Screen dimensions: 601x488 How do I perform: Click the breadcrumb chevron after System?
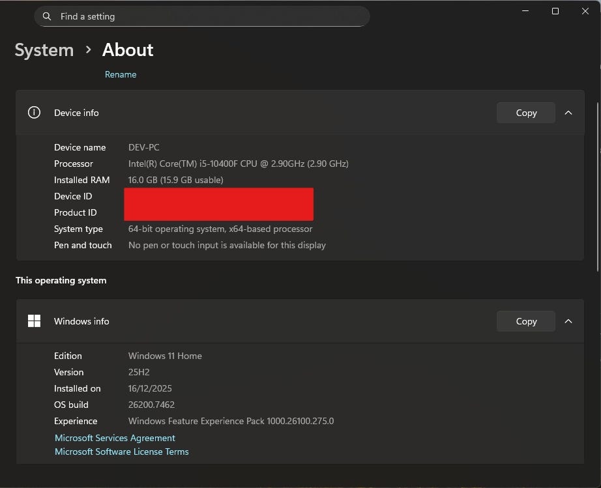[x=88, y=50]
